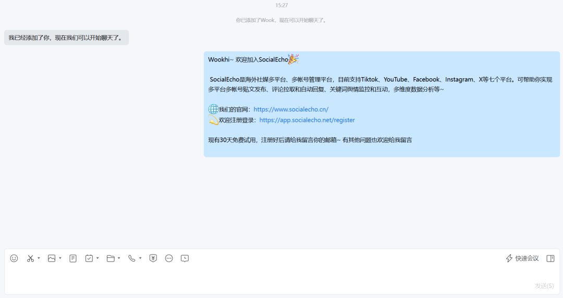Open the socialecho.cn website link
Viewport: 563px width, 298px height.
pos(291,109)
